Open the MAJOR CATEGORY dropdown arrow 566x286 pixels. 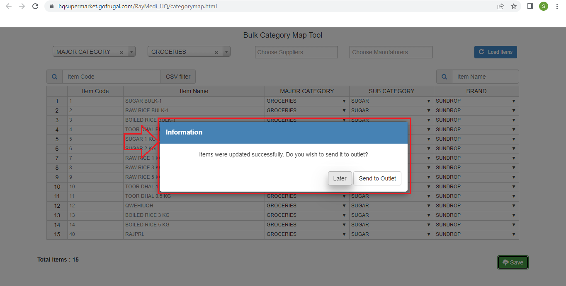click(132, 52)
